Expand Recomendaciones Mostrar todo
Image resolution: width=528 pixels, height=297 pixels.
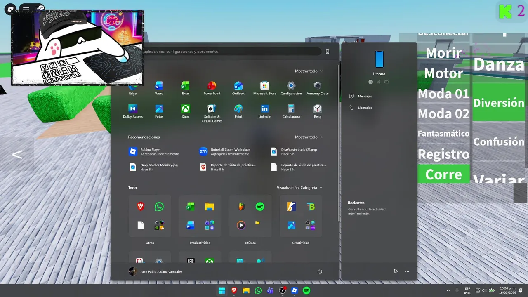(x=309, y=137)
